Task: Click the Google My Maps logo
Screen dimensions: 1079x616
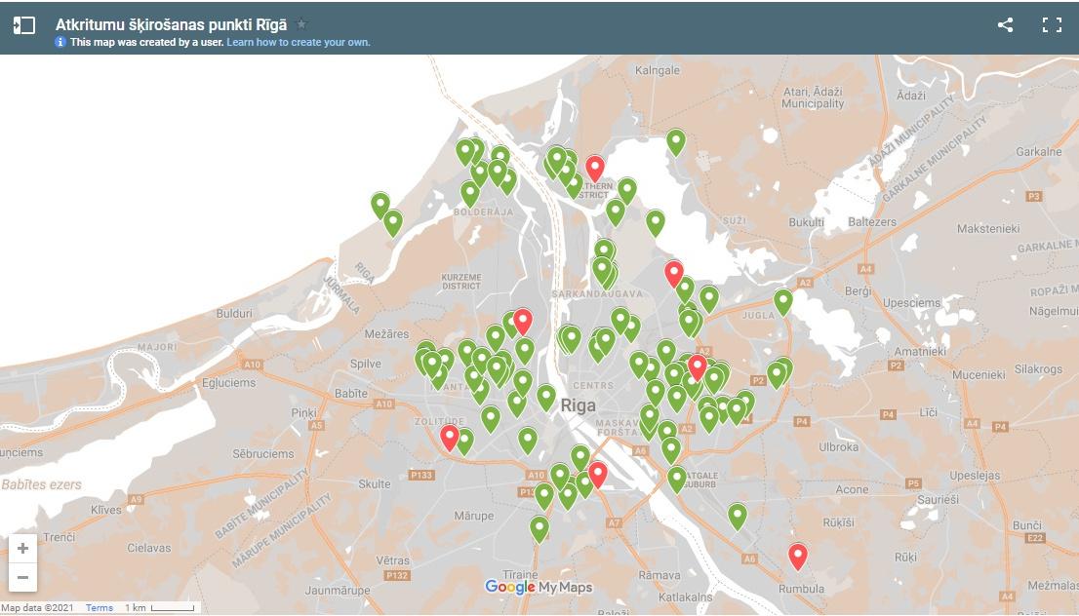Action: (539, 587)
